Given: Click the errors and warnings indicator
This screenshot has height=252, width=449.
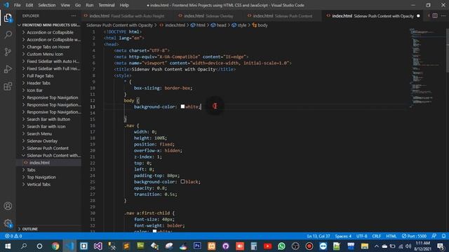Looking at the screenshot, I should pos(13,236).
